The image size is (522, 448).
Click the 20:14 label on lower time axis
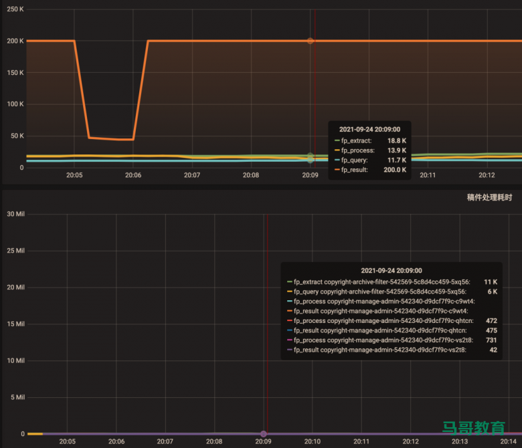[x=509, y=441]
